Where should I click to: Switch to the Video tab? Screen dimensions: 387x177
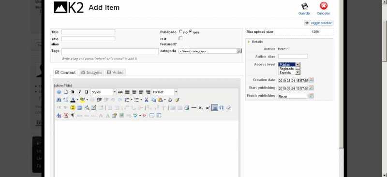(x=115, y=73)
